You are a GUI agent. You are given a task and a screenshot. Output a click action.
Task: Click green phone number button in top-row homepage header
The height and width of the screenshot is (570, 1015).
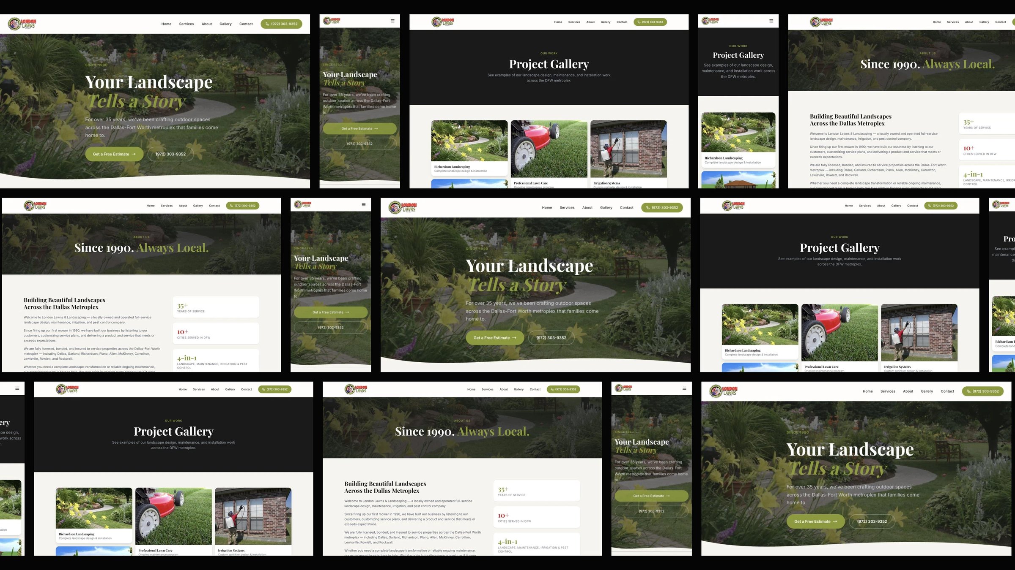click(281, 24)
